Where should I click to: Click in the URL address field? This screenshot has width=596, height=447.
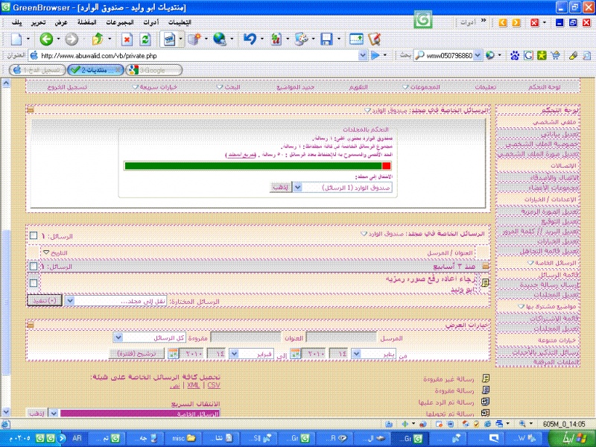pos(201,55)
